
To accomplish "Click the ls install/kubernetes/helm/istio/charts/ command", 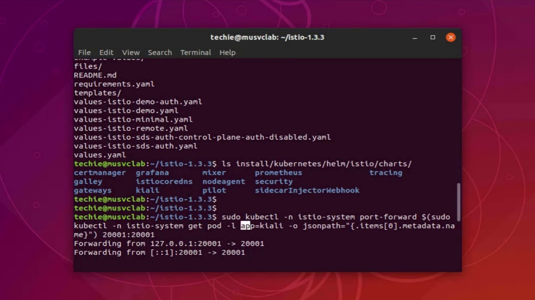I will pos(317,164).
